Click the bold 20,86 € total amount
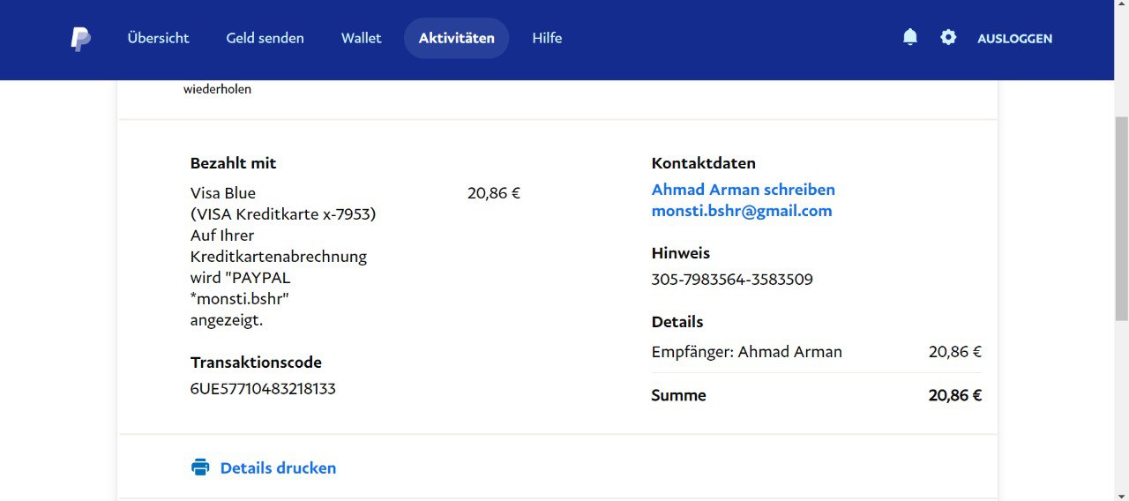 pyautogui.click(x=955, y=395)
